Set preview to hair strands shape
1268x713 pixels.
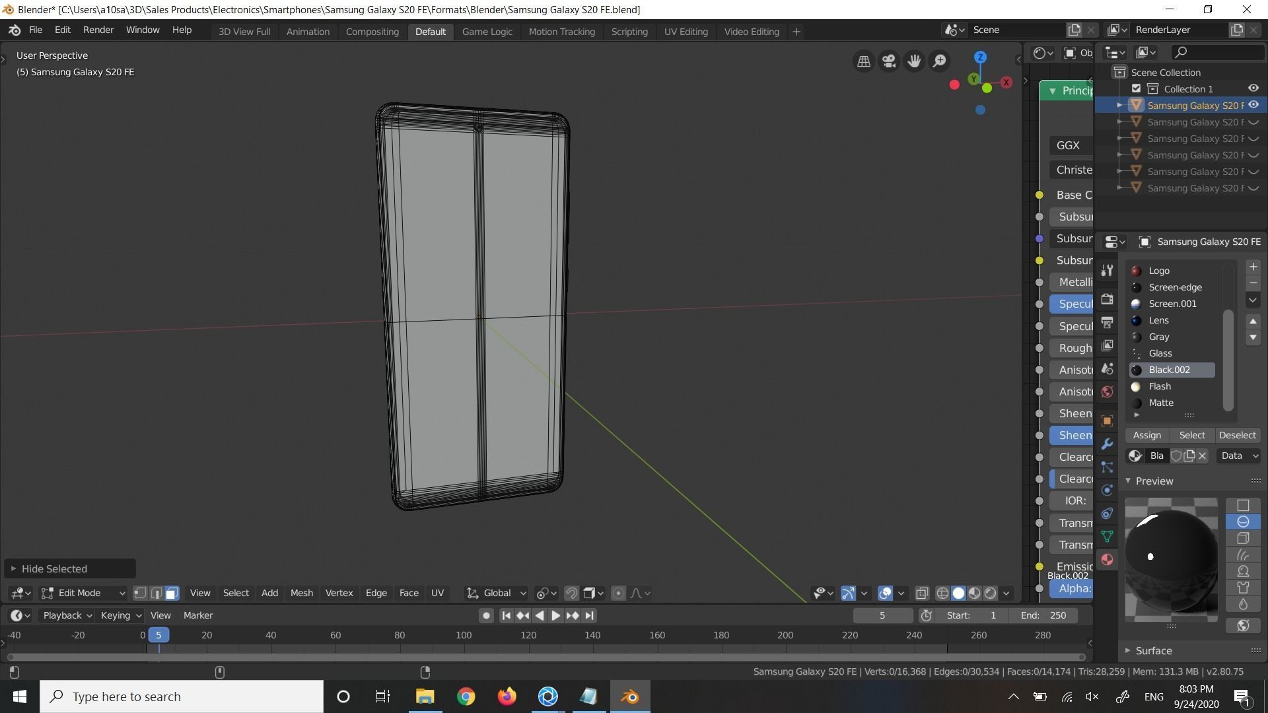click(x=1243, y=555)
